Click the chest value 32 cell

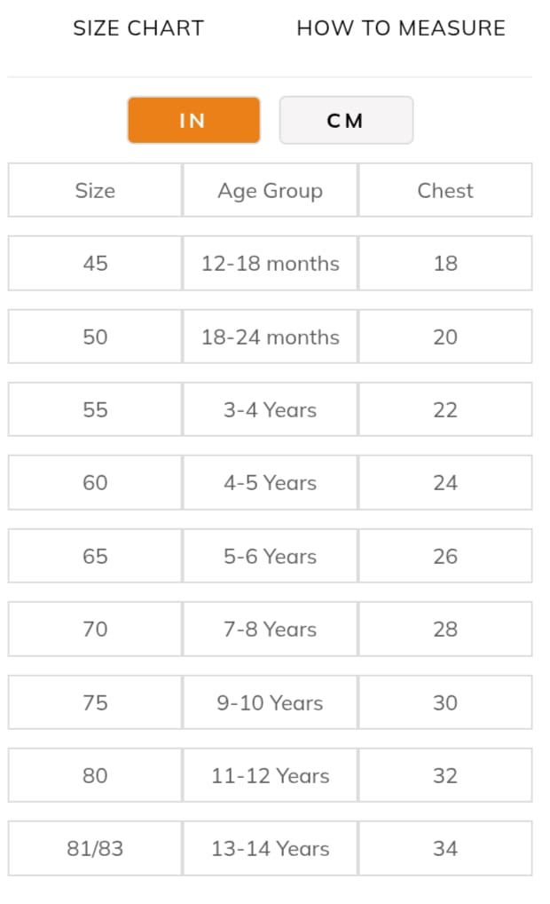click(x=445, y=775)
